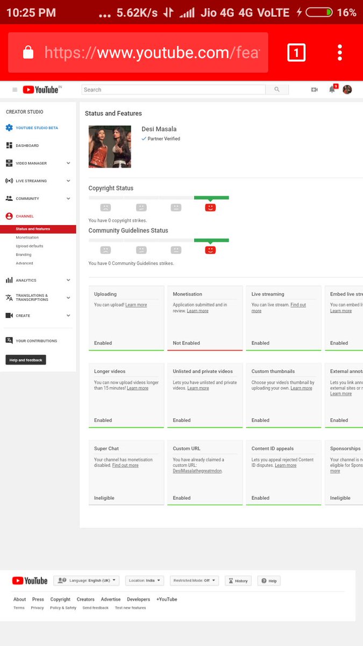Tap the browser URL address bar
Viewport: 363px width, 646px height.
coord(138,52)
